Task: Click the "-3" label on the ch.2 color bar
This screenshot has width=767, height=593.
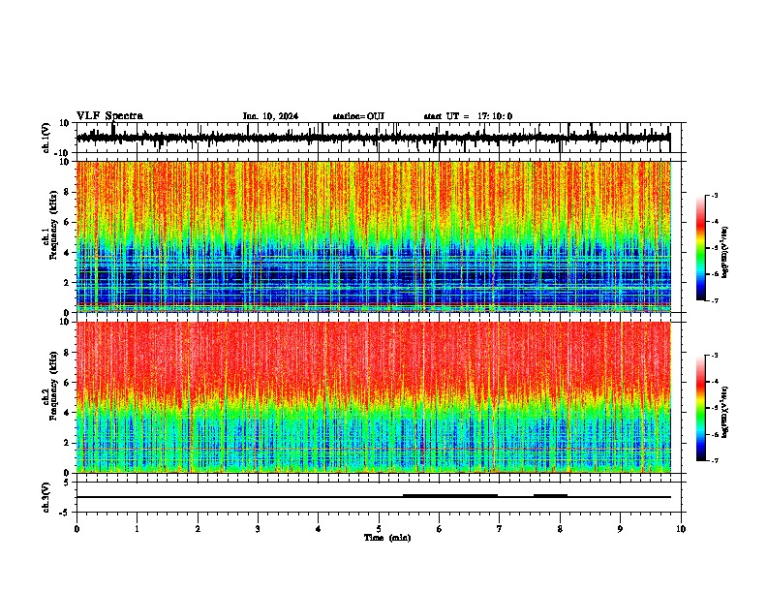Action: (x=714, y=356)
